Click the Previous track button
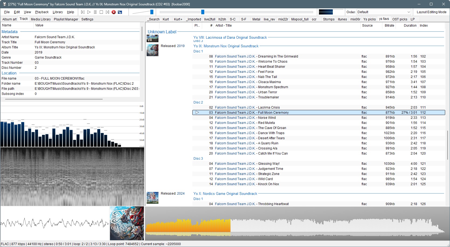Image resolution: width=450 pixels, height=247 pixels. pyautogui.click(x=83, y=12)
